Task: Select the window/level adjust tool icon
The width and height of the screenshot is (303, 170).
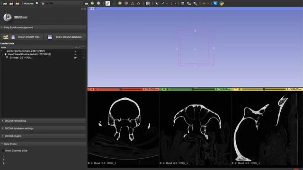Action: (x=163, y=3)
